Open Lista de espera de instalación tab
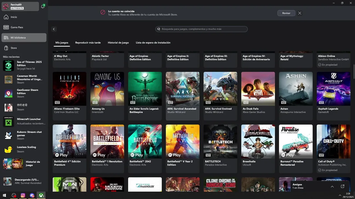The width and height of the screenshot is (355, 199). pos(153,43)
